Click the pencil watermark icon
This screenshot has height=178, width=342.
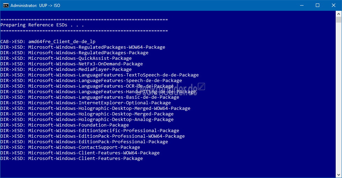(x=202, y=87)
